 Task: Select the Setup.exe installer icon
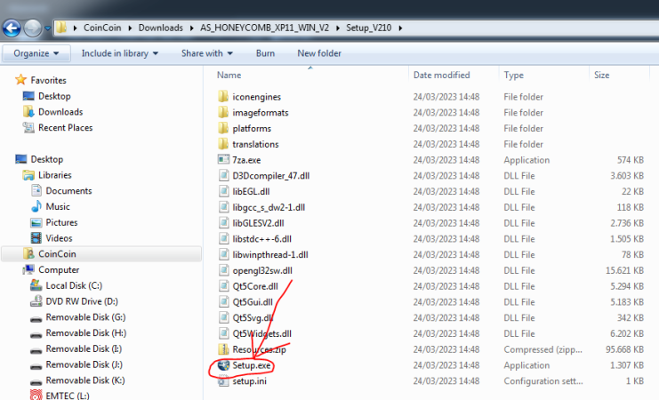click(x=223, y=365)
